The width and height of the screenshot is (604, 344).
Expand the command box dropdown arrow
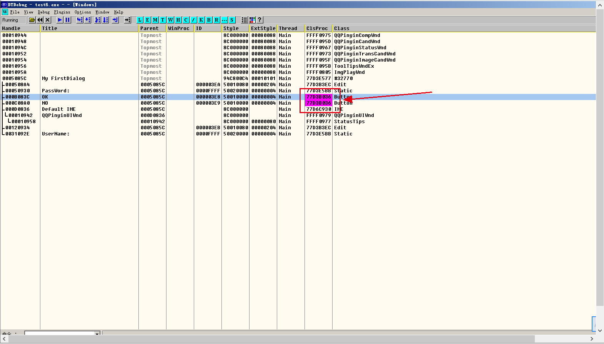97,333
